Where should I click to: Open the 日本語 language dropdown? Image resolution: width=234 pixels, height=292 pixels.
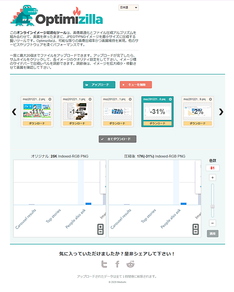point(129,8)
